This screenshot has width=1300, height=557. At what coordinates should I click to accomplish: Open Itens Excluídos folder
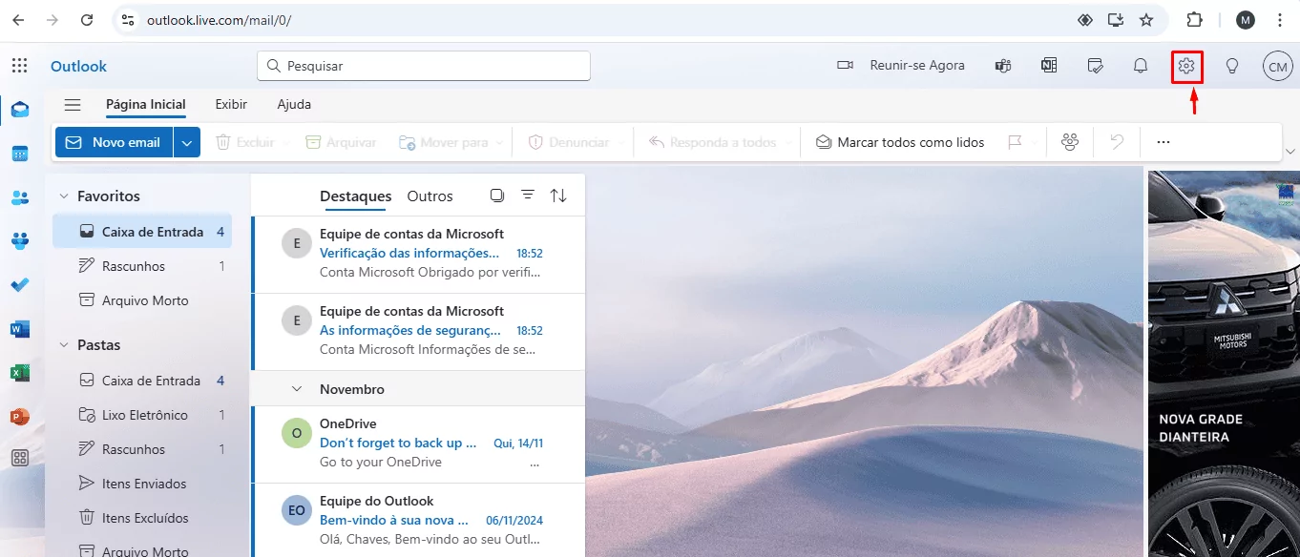tap(142, 518)
